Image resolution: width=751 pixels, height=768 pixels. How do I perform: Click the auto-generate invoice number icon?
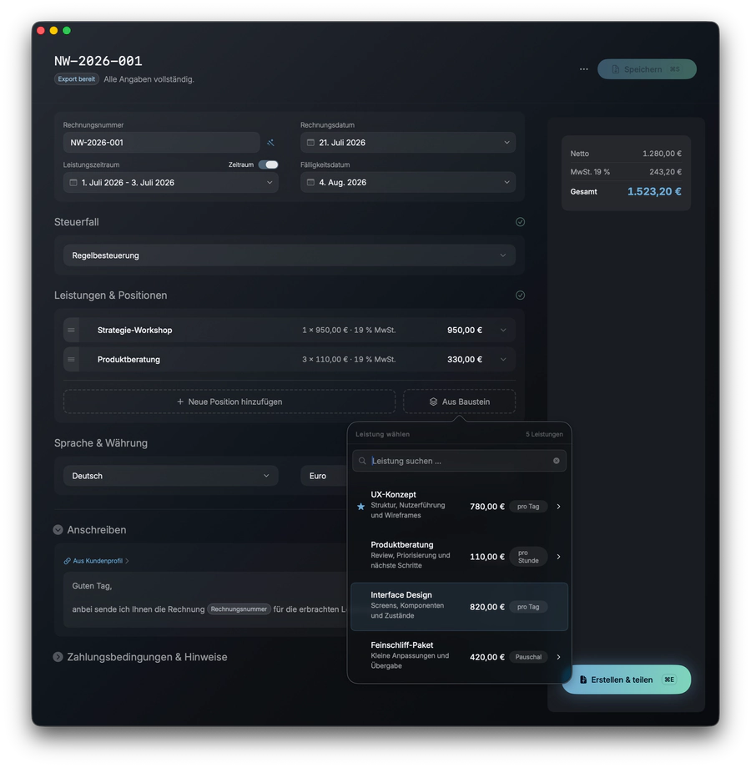coord(270,143)
